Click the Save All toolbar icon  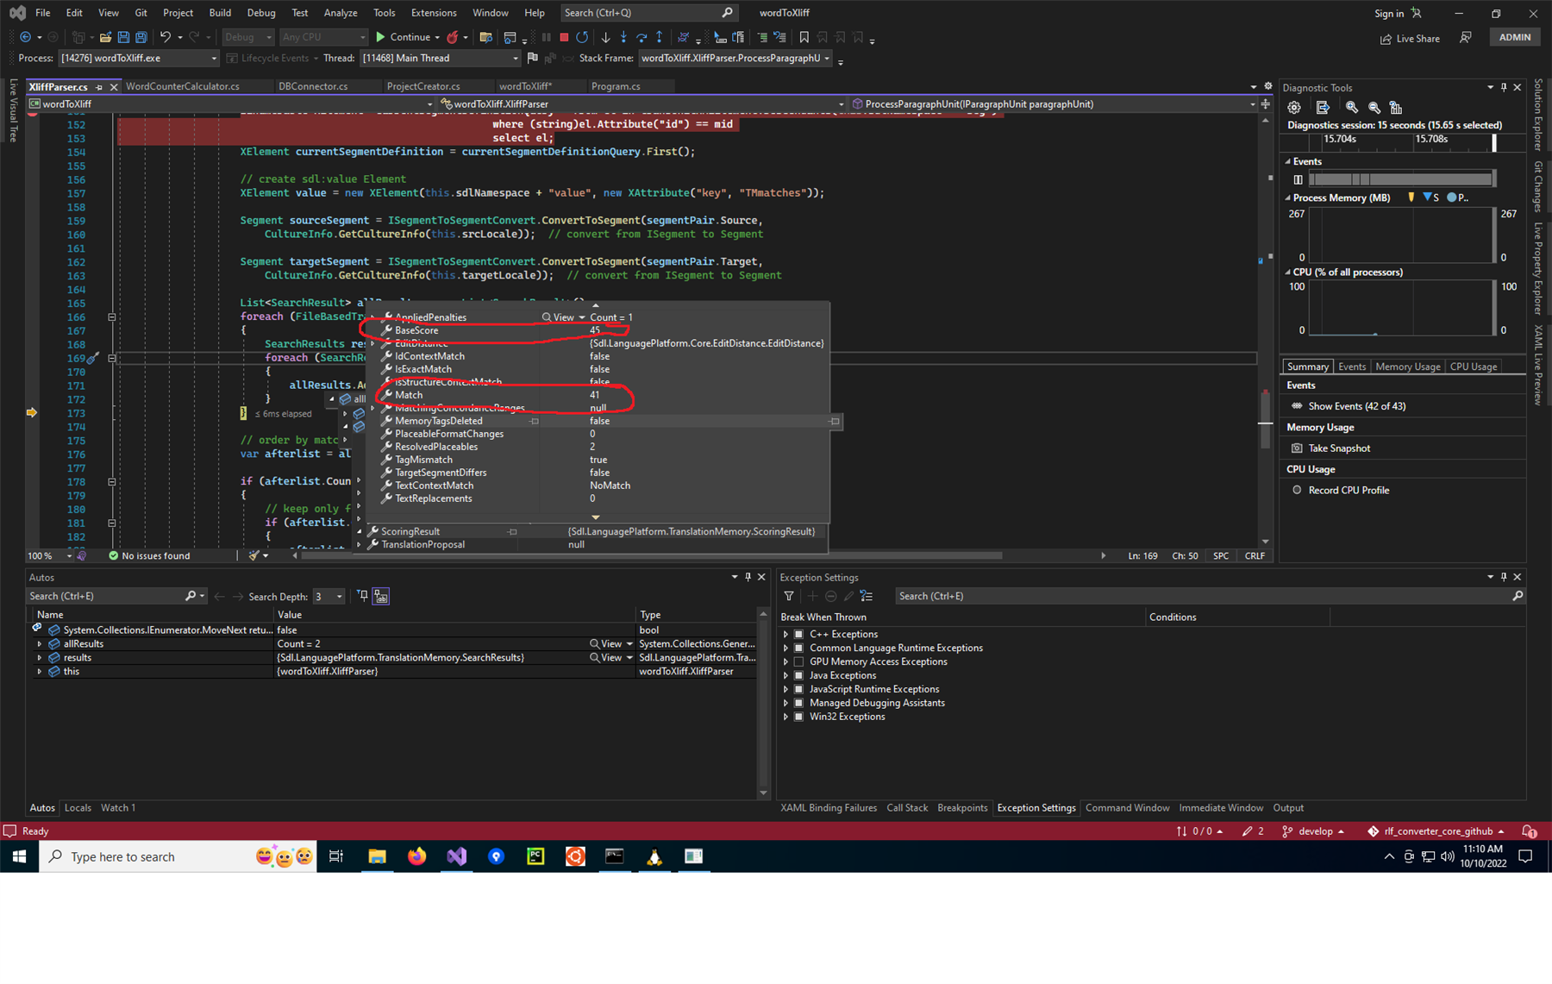point(140,37)
